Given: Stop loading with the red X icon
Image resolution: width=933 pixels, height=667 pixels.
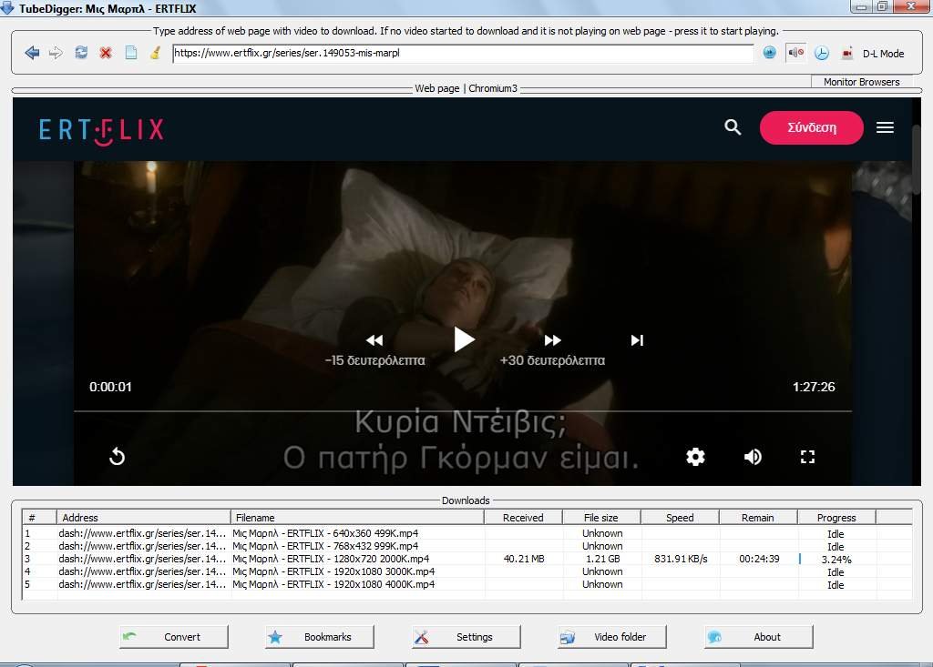Looking at the screenshot, I should (x=106, y=53).
